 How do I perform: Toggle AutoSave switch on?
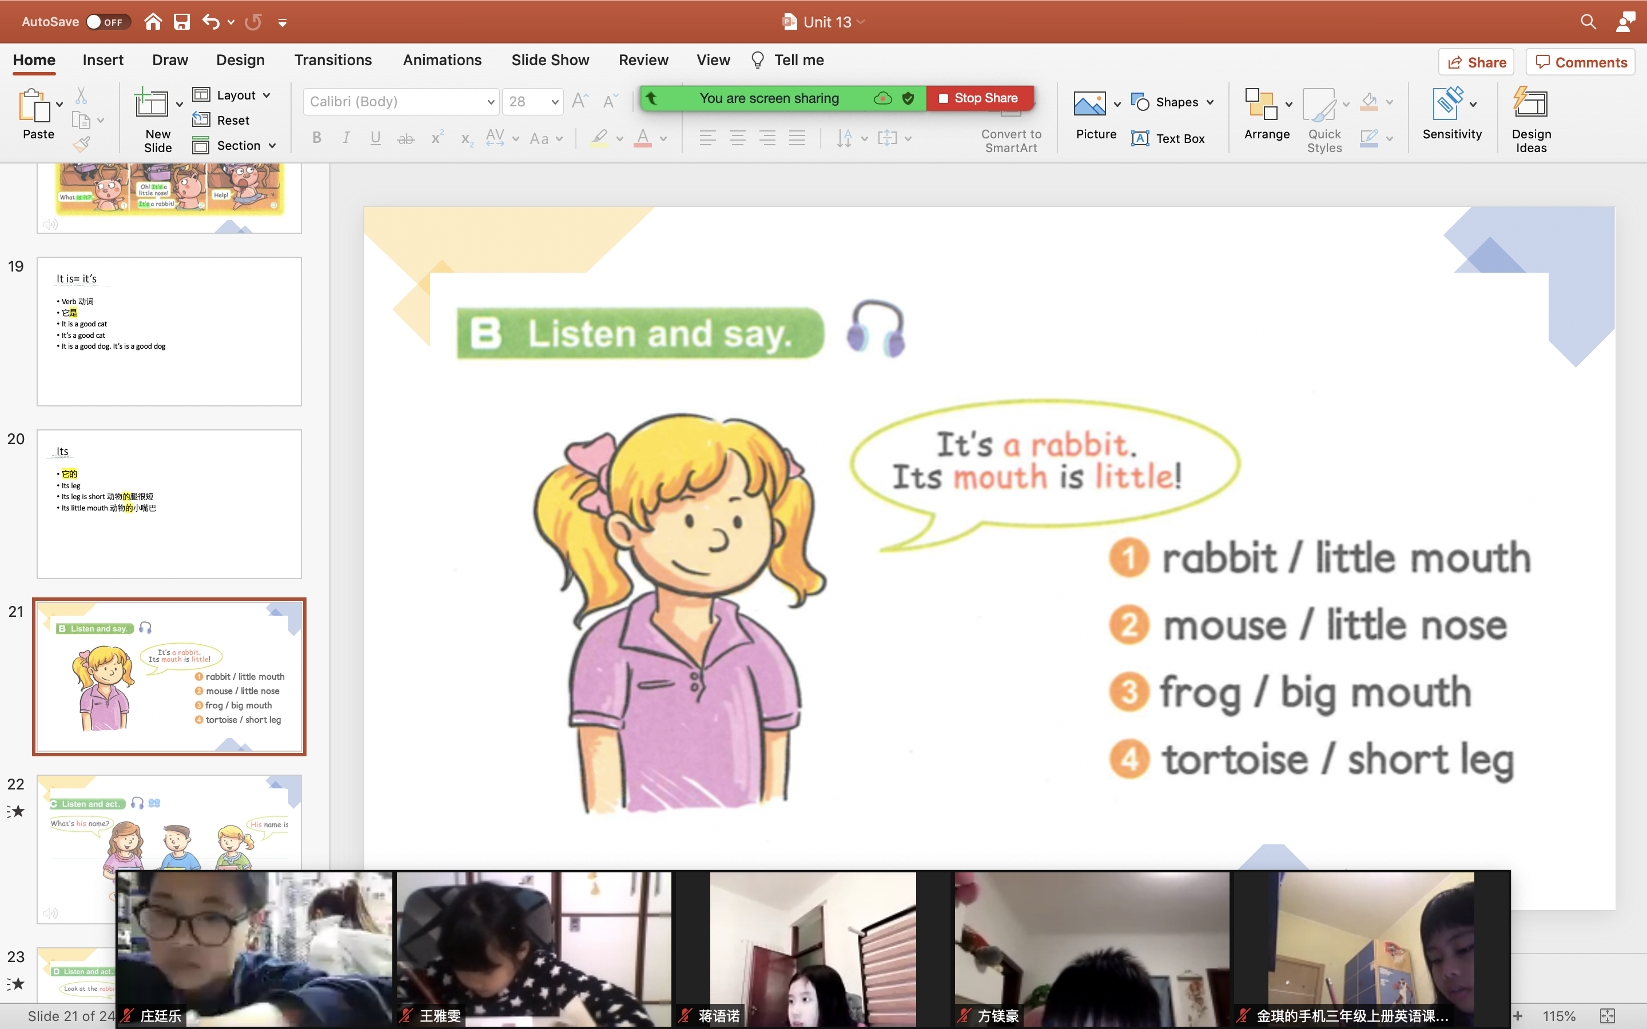[108, 22]
